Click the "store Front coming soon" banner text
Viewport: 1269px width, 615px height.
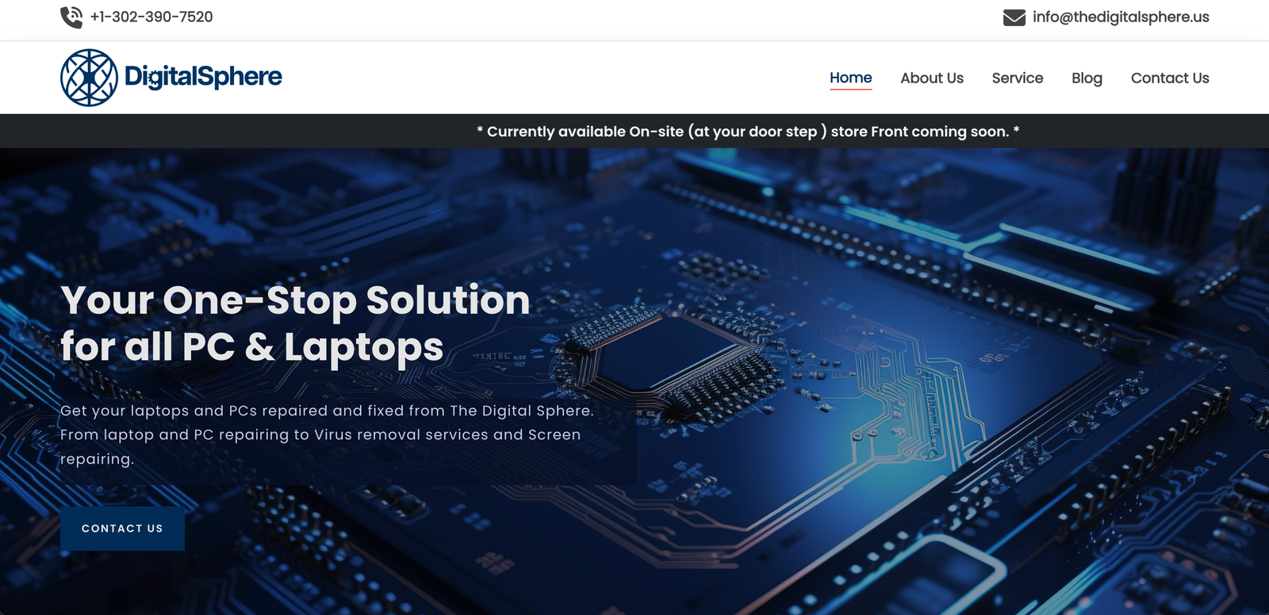(920, 132)
